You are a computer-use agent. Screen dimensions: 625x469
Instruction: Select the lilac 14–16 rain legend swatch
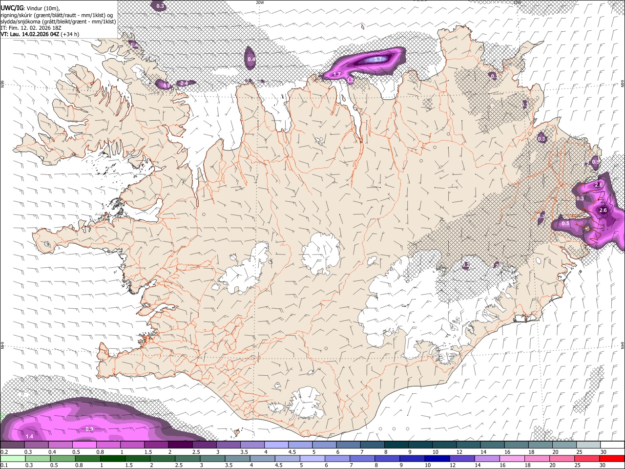pyautogui.click(x=487, y=459)
